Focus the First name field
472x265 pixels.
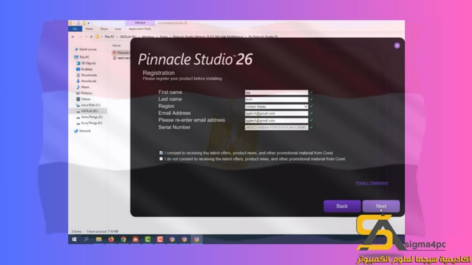276,92
